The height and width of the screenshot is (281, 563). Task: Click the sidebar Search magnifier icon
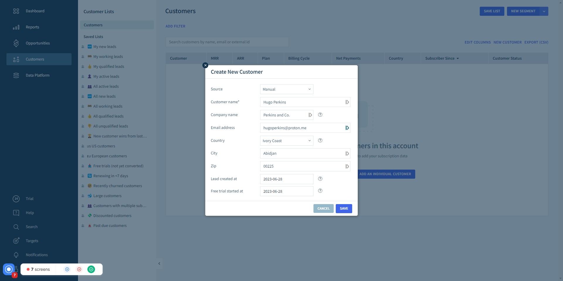[16, 227]
